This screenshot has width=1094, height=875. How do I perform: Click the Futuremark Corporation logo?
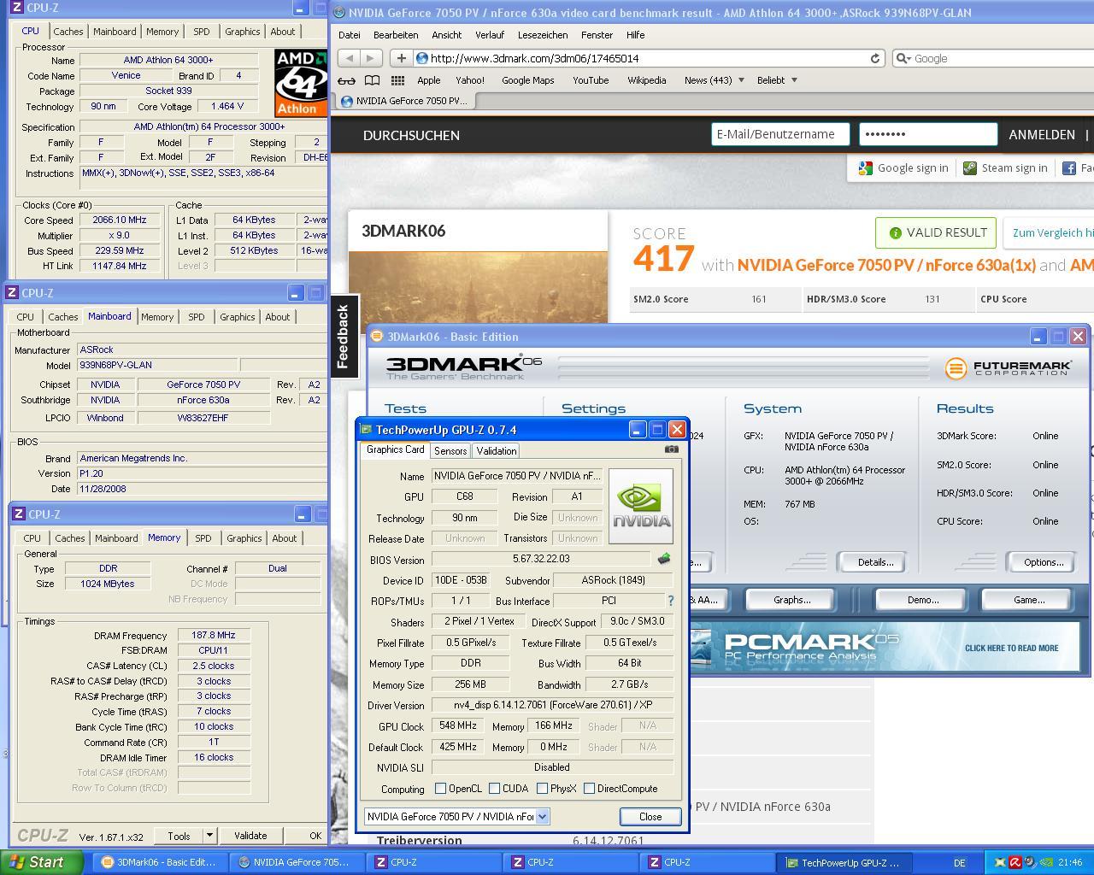click(1008, 368)
